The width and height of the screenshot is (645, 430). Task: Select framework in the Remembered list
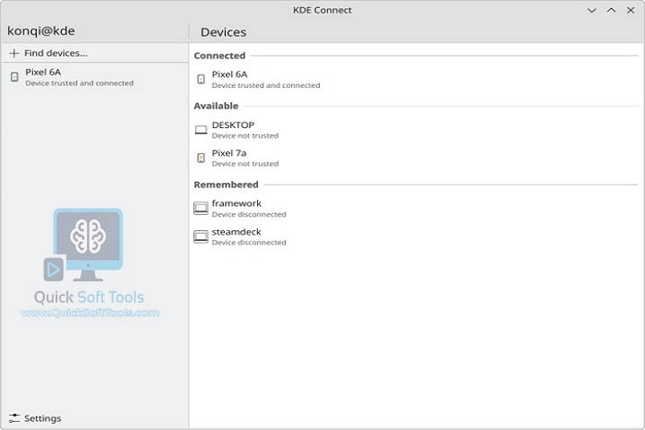coord(416,208)
